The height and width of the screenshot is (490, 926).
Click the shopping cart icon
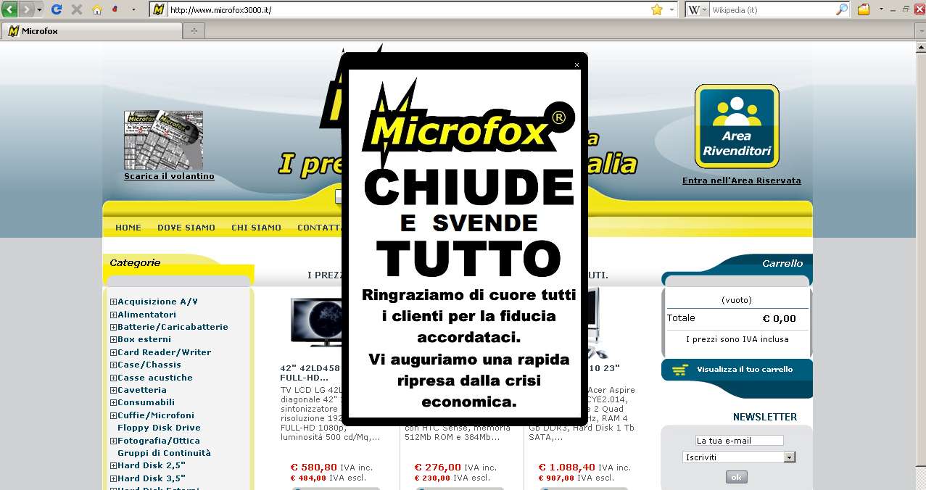coord(679,370)
